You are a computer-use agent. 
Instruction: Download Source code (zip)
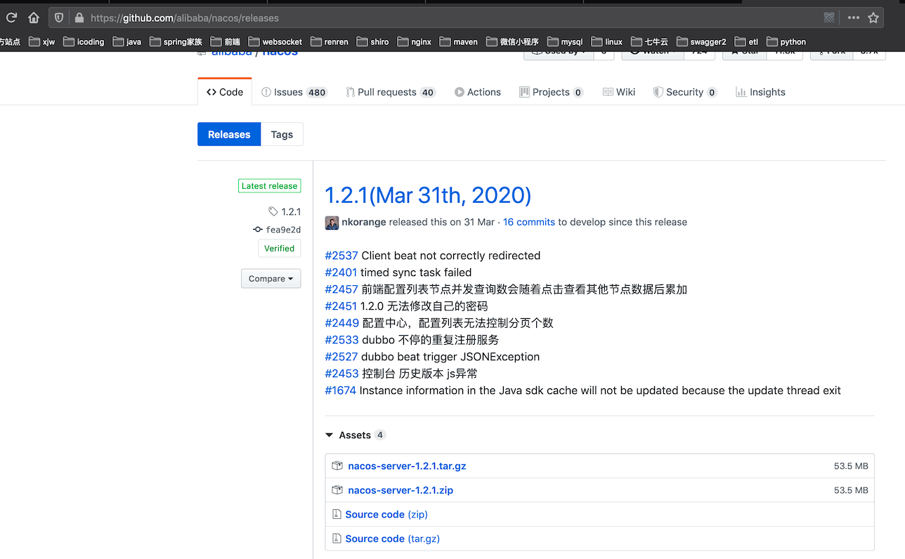386,515
